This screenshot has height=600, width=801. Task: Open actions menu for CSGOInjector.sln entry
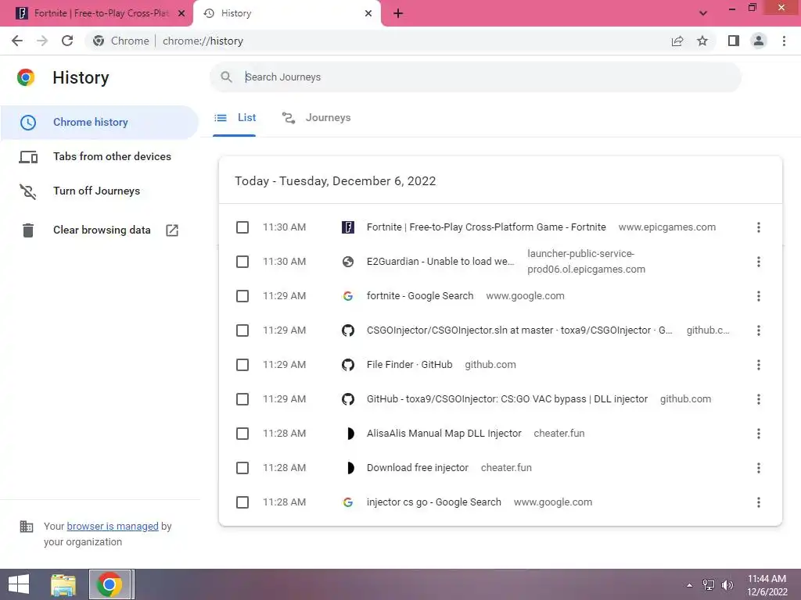pos(759,330)
